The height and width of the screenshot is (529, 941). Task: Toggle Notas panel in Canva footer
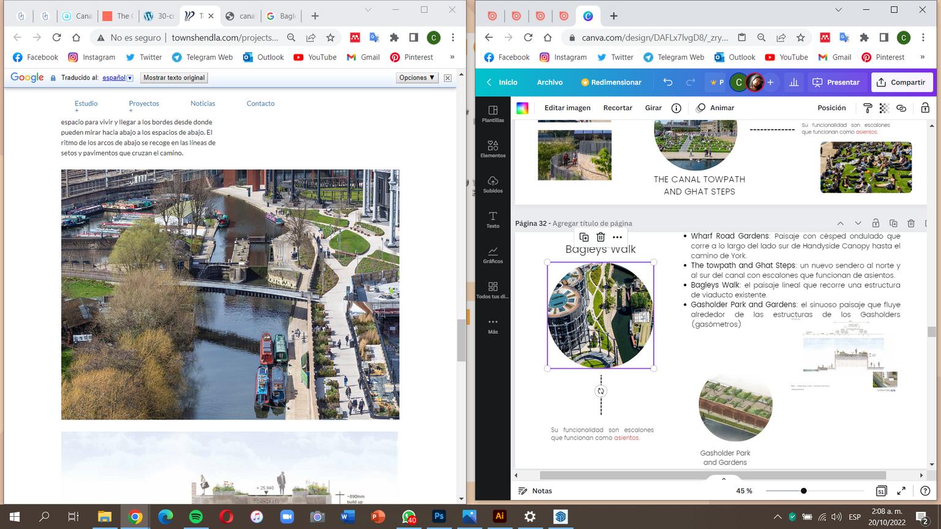coord(535,491)
